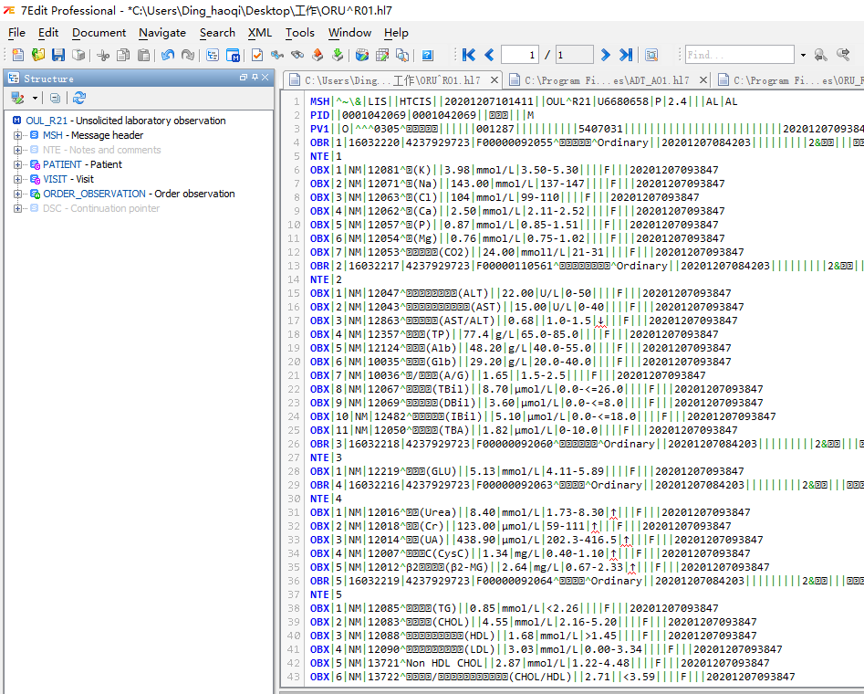Validate the HL7 message
The image size is (864, 694).
click(x=256, y=54)
